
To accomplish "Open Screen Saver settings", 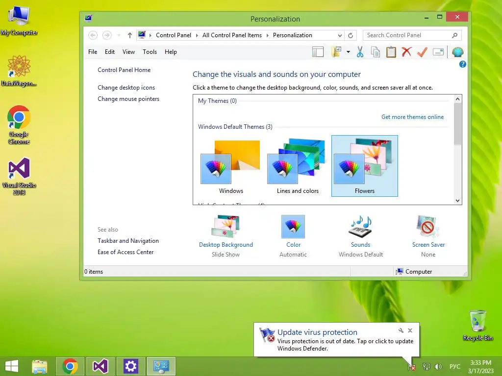I will point(428,236).
